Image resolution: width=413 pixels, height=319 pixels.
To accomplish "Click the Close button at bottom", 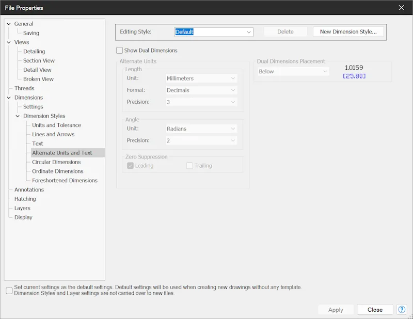I will (x=375, y=310).
